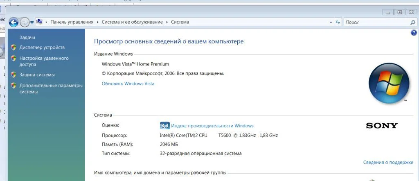Click the Forward navigation arrow button
The image size is (419, 181).
24,22
